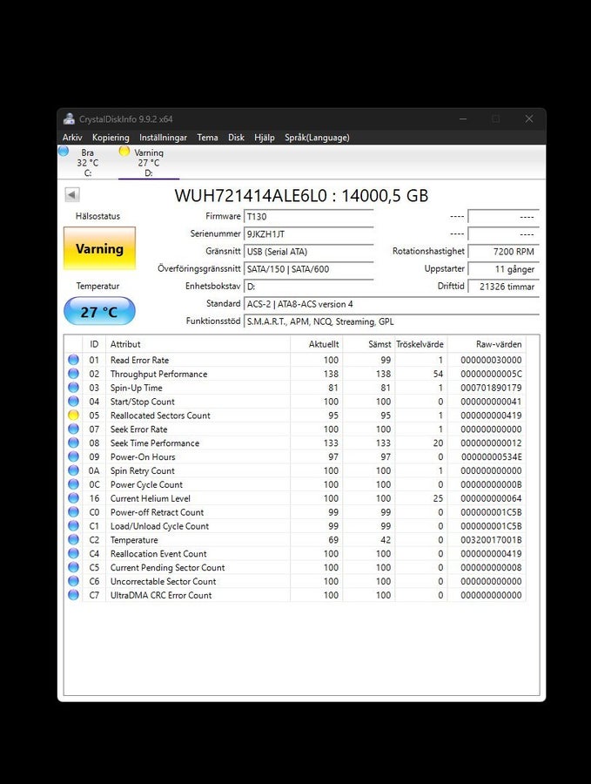Select the Throughput Performance attribute text
Screen dimensions: 591x784
point(158,374)
